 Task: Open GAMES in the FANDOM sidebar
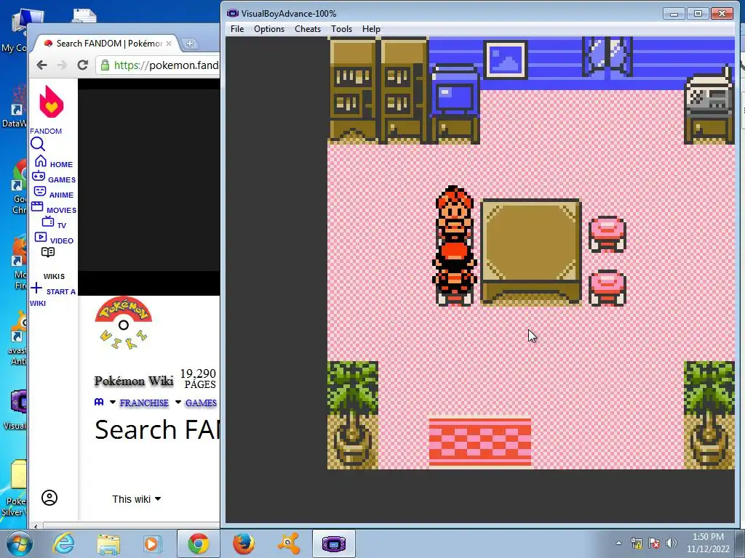point(53,178)
